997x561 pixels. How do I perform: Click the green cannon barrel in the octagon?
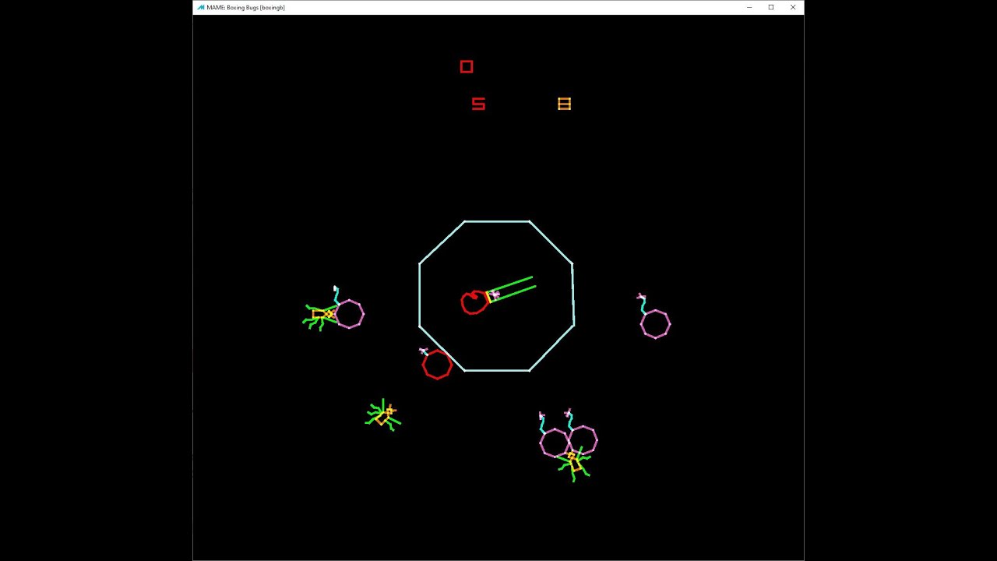click(x=512, y=288)
